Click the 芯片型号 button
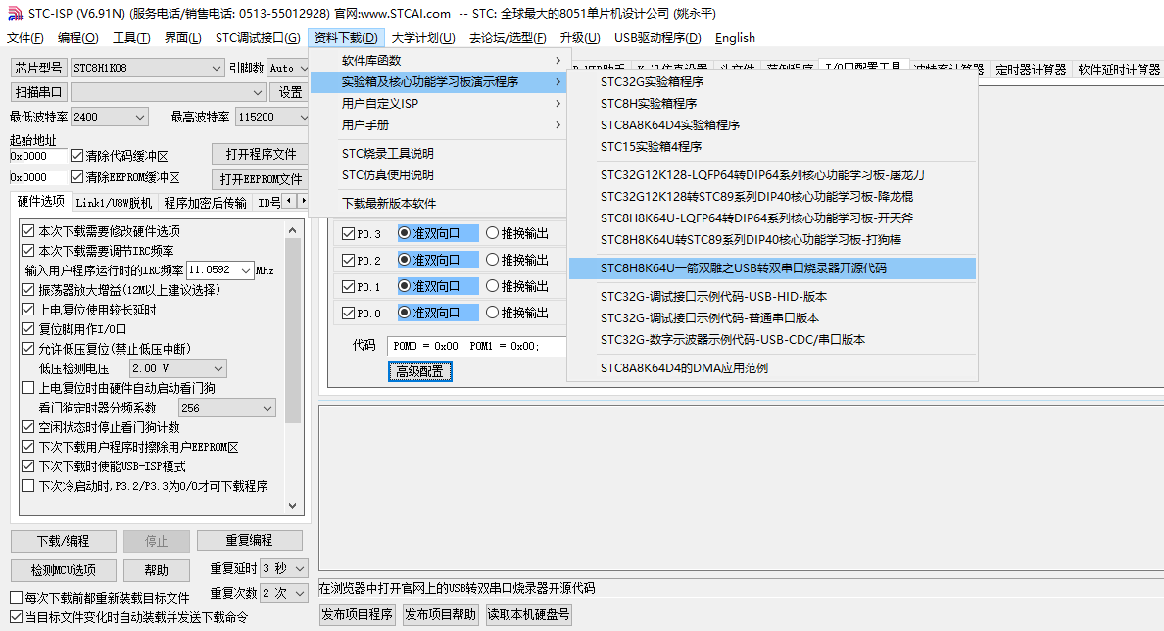 pos(38,68)
